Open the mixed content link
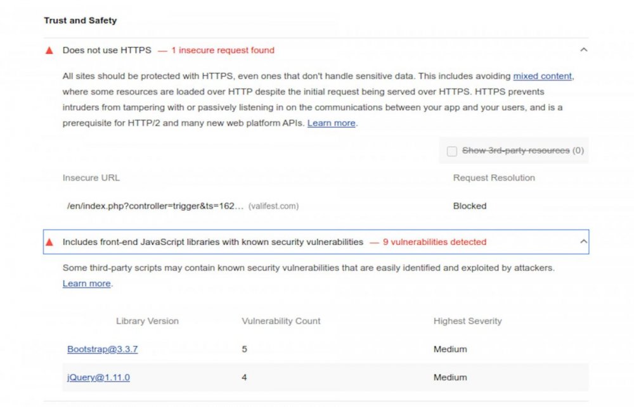634x407 pixels. 542,76
